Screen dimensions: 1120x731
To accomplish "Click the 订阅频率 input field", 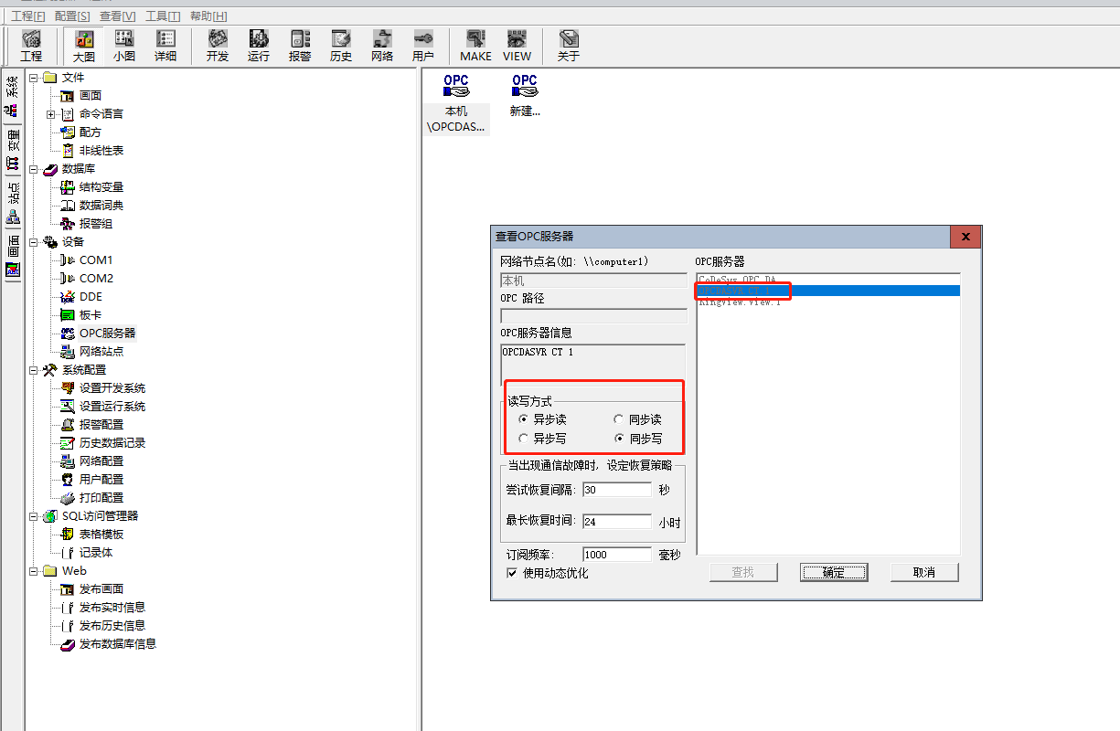I will coord(617,555).
